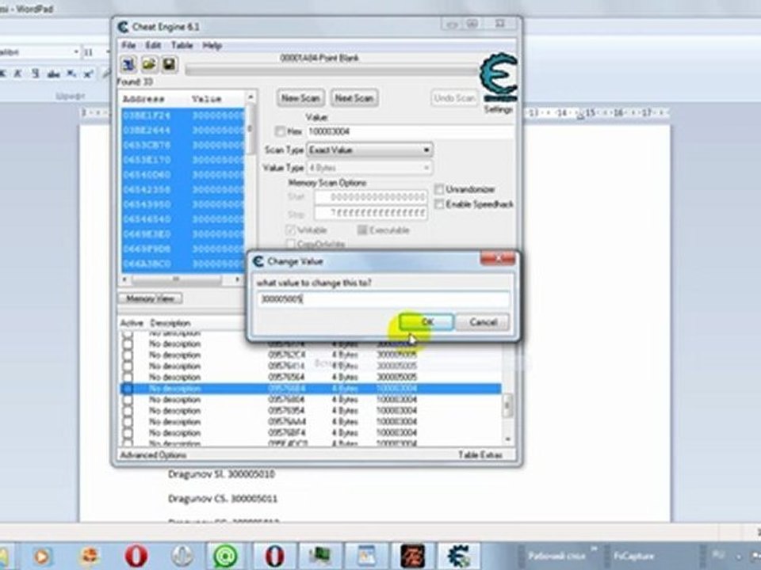The width and height of the screenshot is (761, 570).
Task: Switch to the Cheat Engine gear taskbar icon
Action: pyautogui.click(x=459, y=556)
